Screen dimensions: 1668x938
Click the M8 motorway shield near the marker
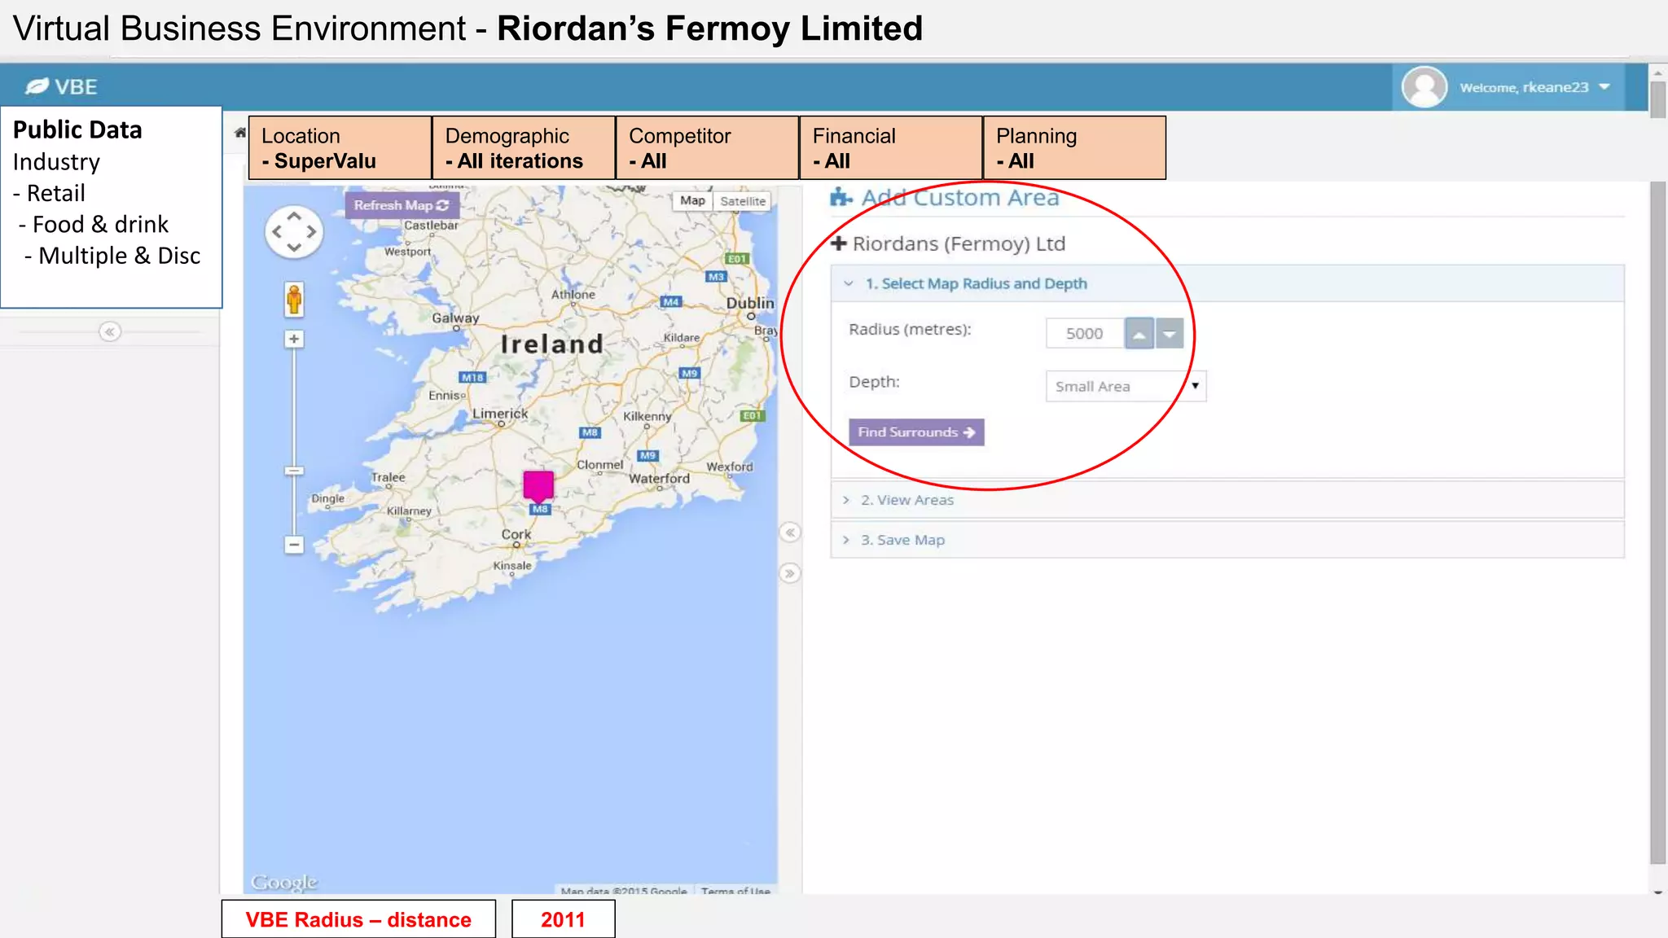540,509
